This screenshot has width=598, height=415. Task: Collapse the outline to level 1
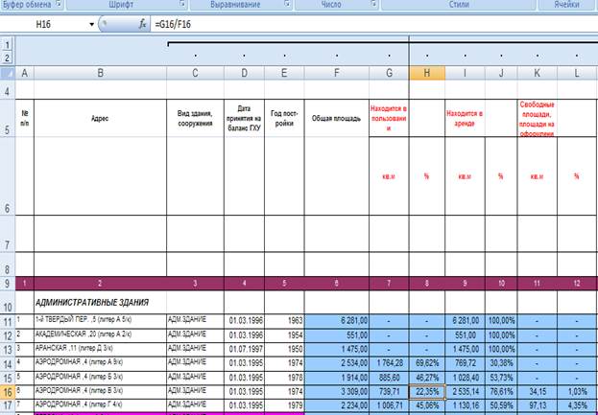click(9, 44)
